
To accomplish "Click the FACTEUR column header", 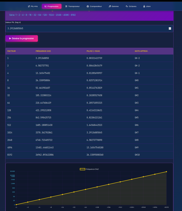I will 11,51.
